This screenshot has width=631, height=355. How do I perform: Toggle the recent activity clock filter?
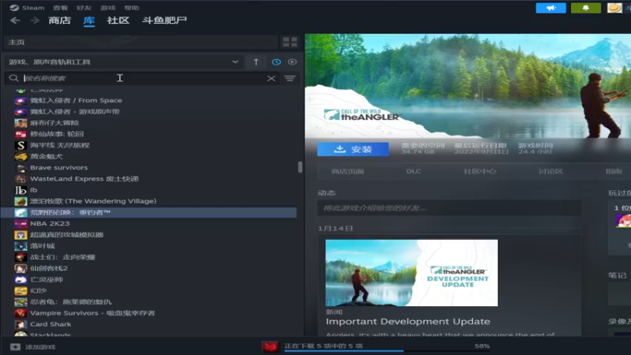pyautogui.click(x=276, y=62)
